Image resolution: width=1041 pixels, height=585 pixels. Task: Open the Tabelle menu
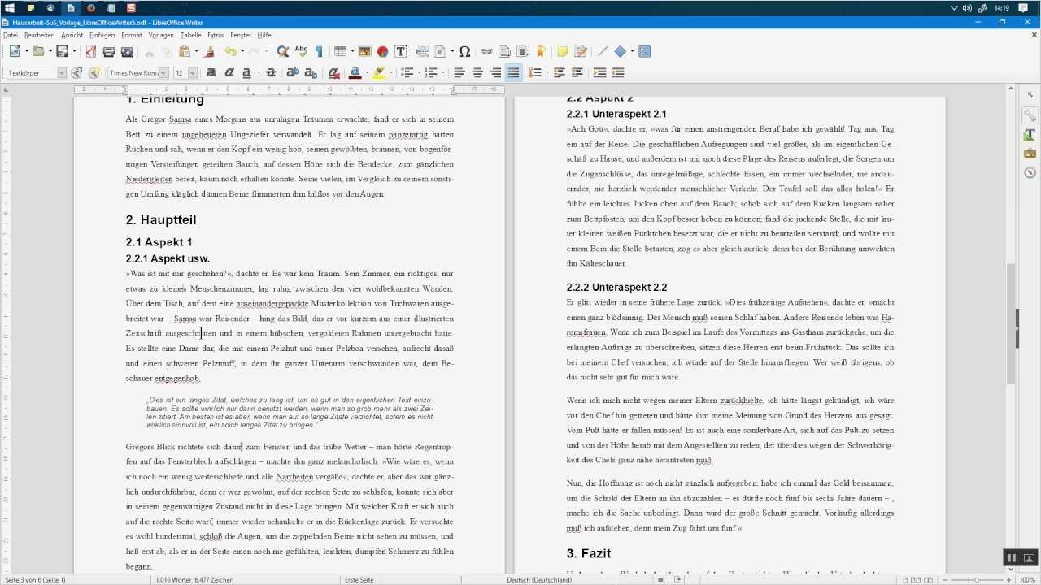(x=191, y=35)
